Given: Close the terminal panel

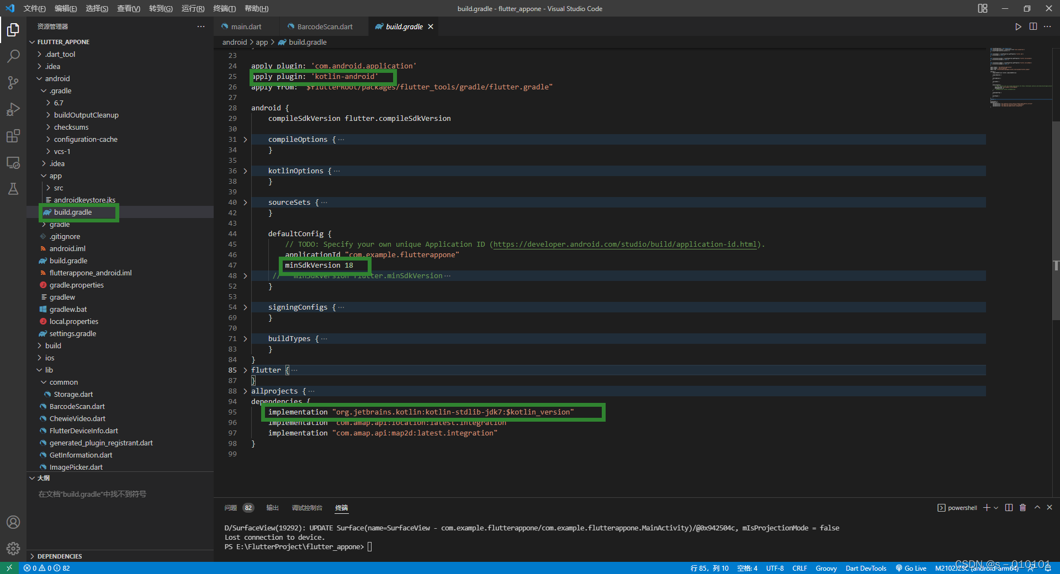Looking at the screenshot, I should click(1050, 508).
